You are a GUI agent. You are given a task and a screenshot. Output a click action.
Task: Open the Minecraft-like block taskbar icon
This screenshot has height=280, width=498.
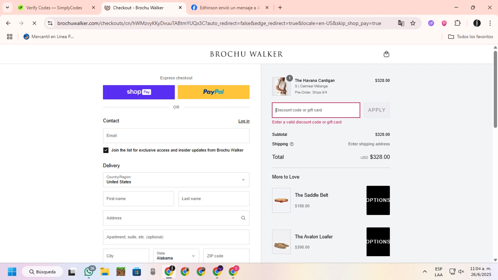coord(121,272)
